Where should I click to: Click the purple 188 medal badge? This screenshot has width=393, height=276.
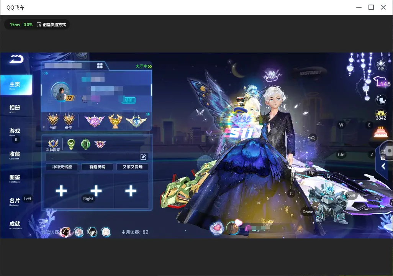[x=94, y=121]
